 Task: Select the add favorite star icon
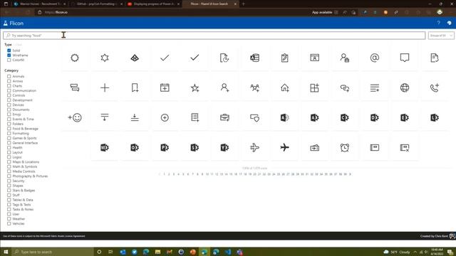pos(195,87)
